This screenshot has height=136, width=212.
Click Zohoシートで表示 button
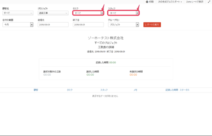click(195, 2)
